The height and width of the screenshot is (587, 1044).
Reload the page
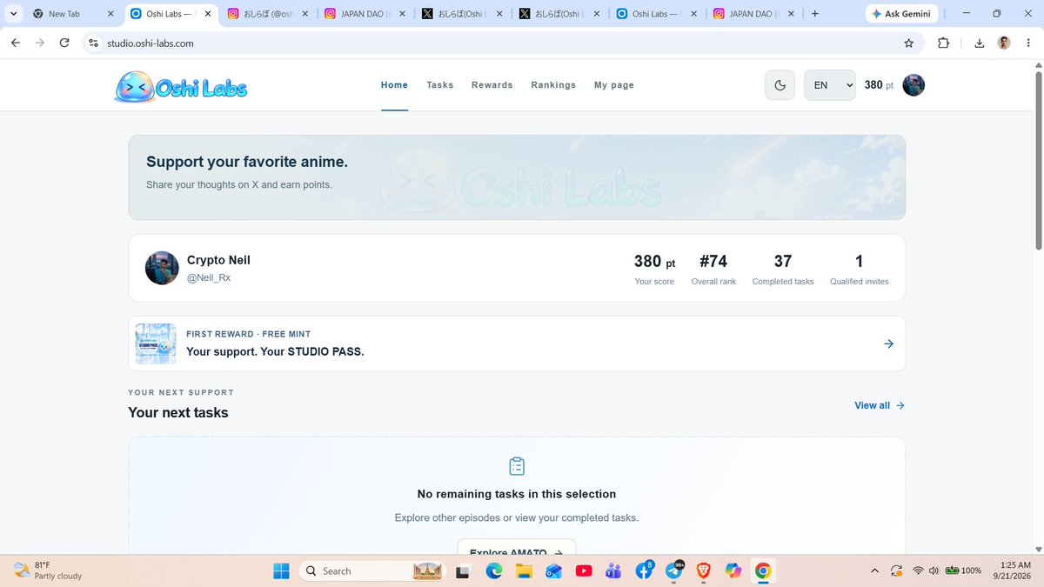[64, 43]
